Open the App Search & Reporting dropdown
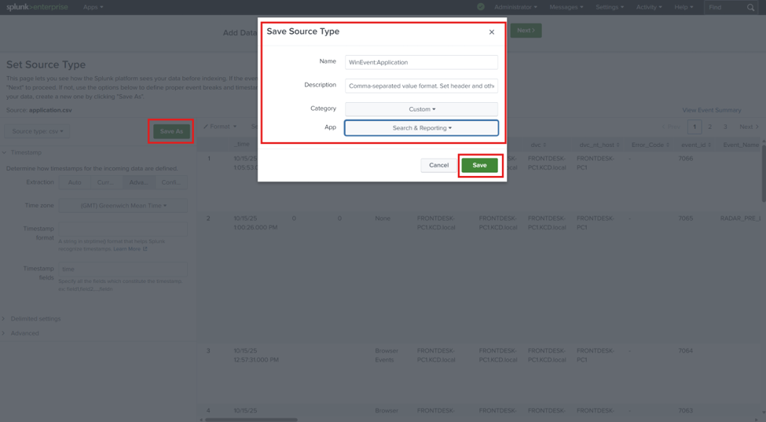The height and width of the screenshot is (422, 766). (421, 128)
